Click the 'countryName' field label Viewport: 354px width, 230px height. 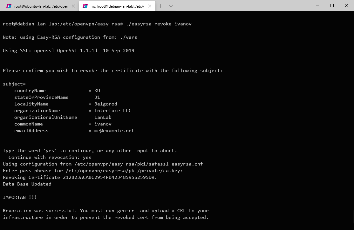coord(30,91)
